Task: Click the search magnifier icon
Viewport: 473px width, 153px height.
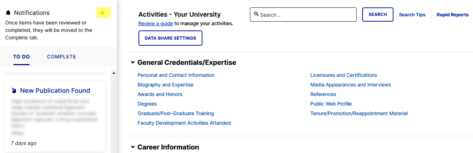Action: point(256,15)
